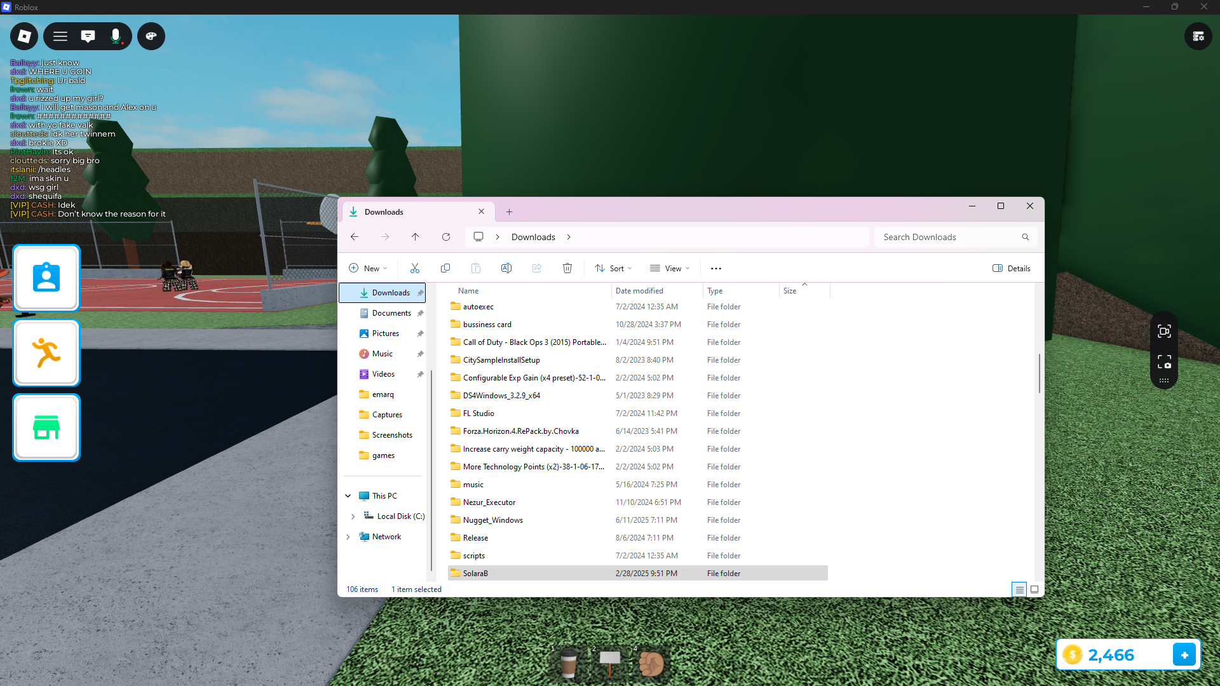Cut the selected item
The width and height of the screenshot is (1220, 686).
(x=415, y=268)
